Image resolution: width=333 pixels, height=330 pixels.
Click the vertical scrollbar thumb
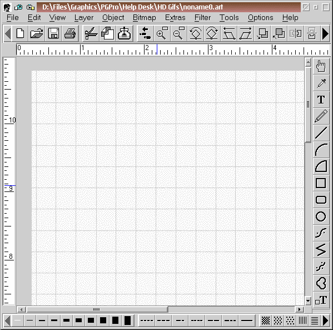308,104
